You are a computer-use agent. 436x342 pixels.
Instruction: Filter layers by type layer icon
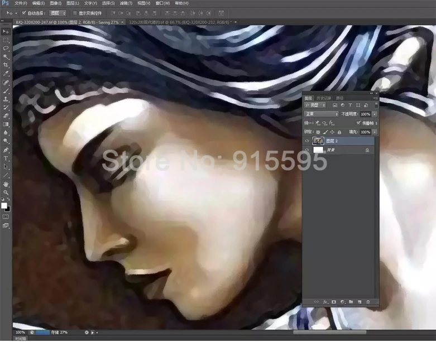tap(351, 105)
